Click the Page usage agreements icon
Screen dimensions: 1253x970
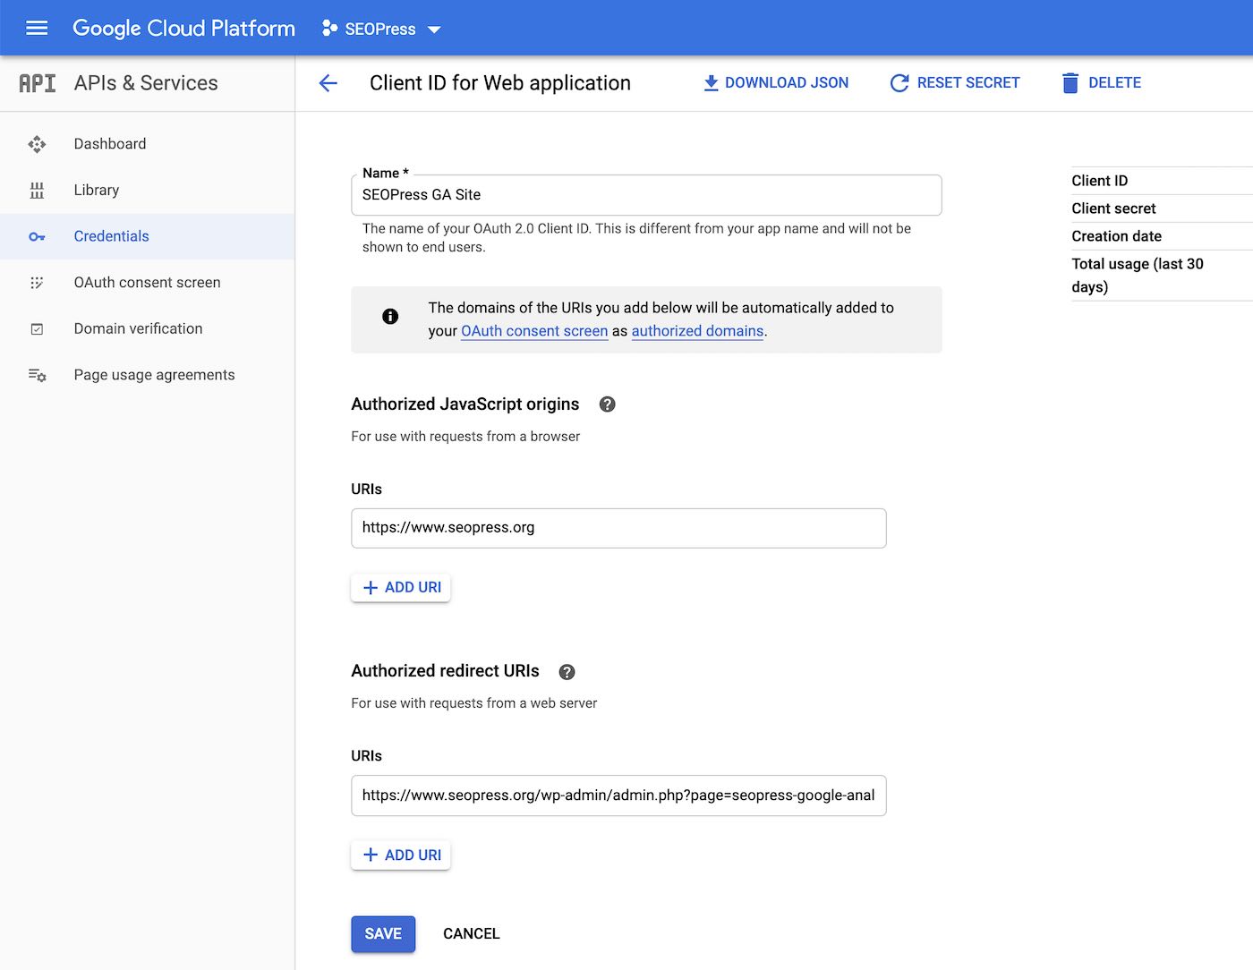(37, 376)
